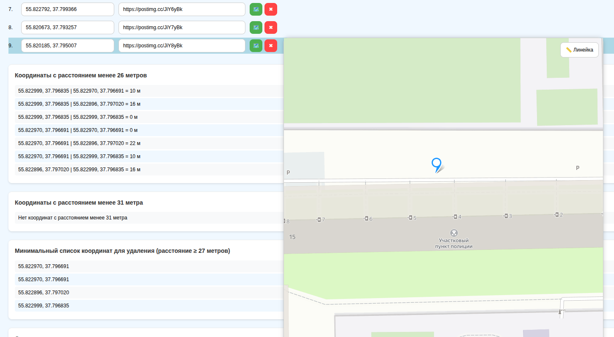This screenshot has height=337, width=614.
Task: Edit coordinates field 55.822792, 37.799366
Action: pyautogui.click(x=68, y=9)
